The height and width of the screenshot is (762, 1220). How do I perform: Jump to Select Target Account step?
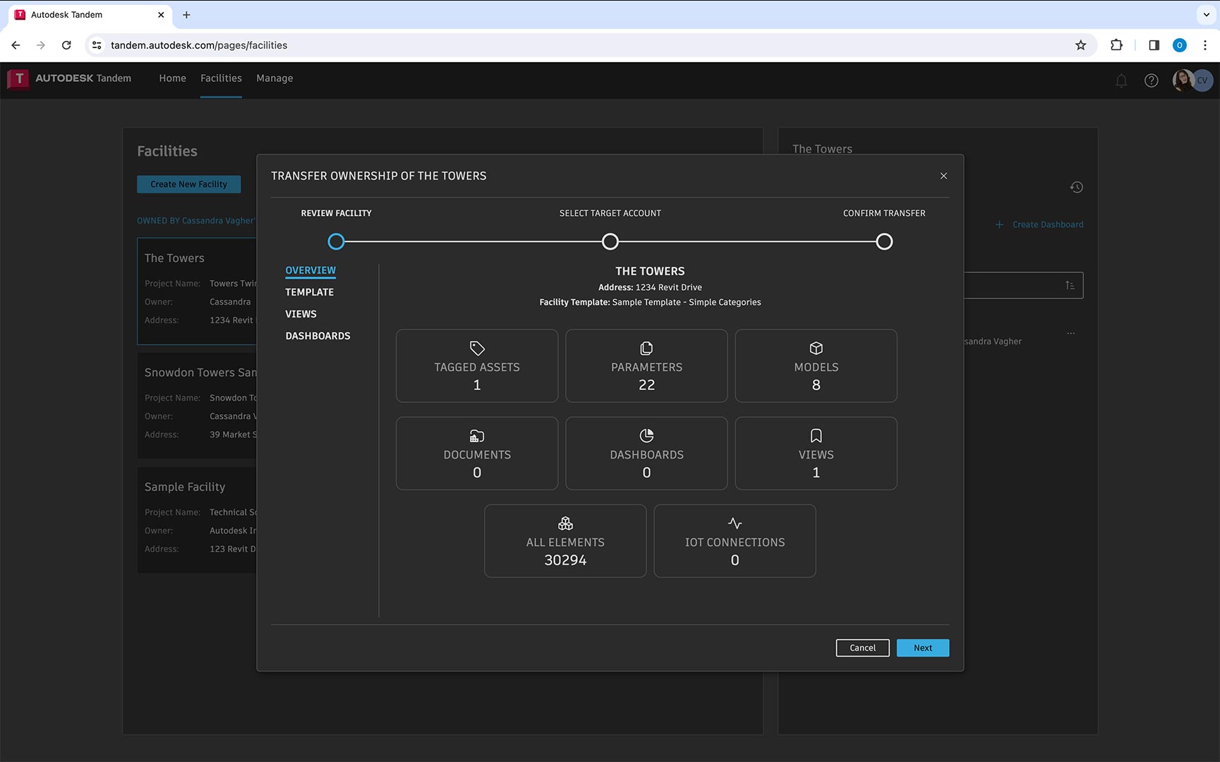point(610,242)
